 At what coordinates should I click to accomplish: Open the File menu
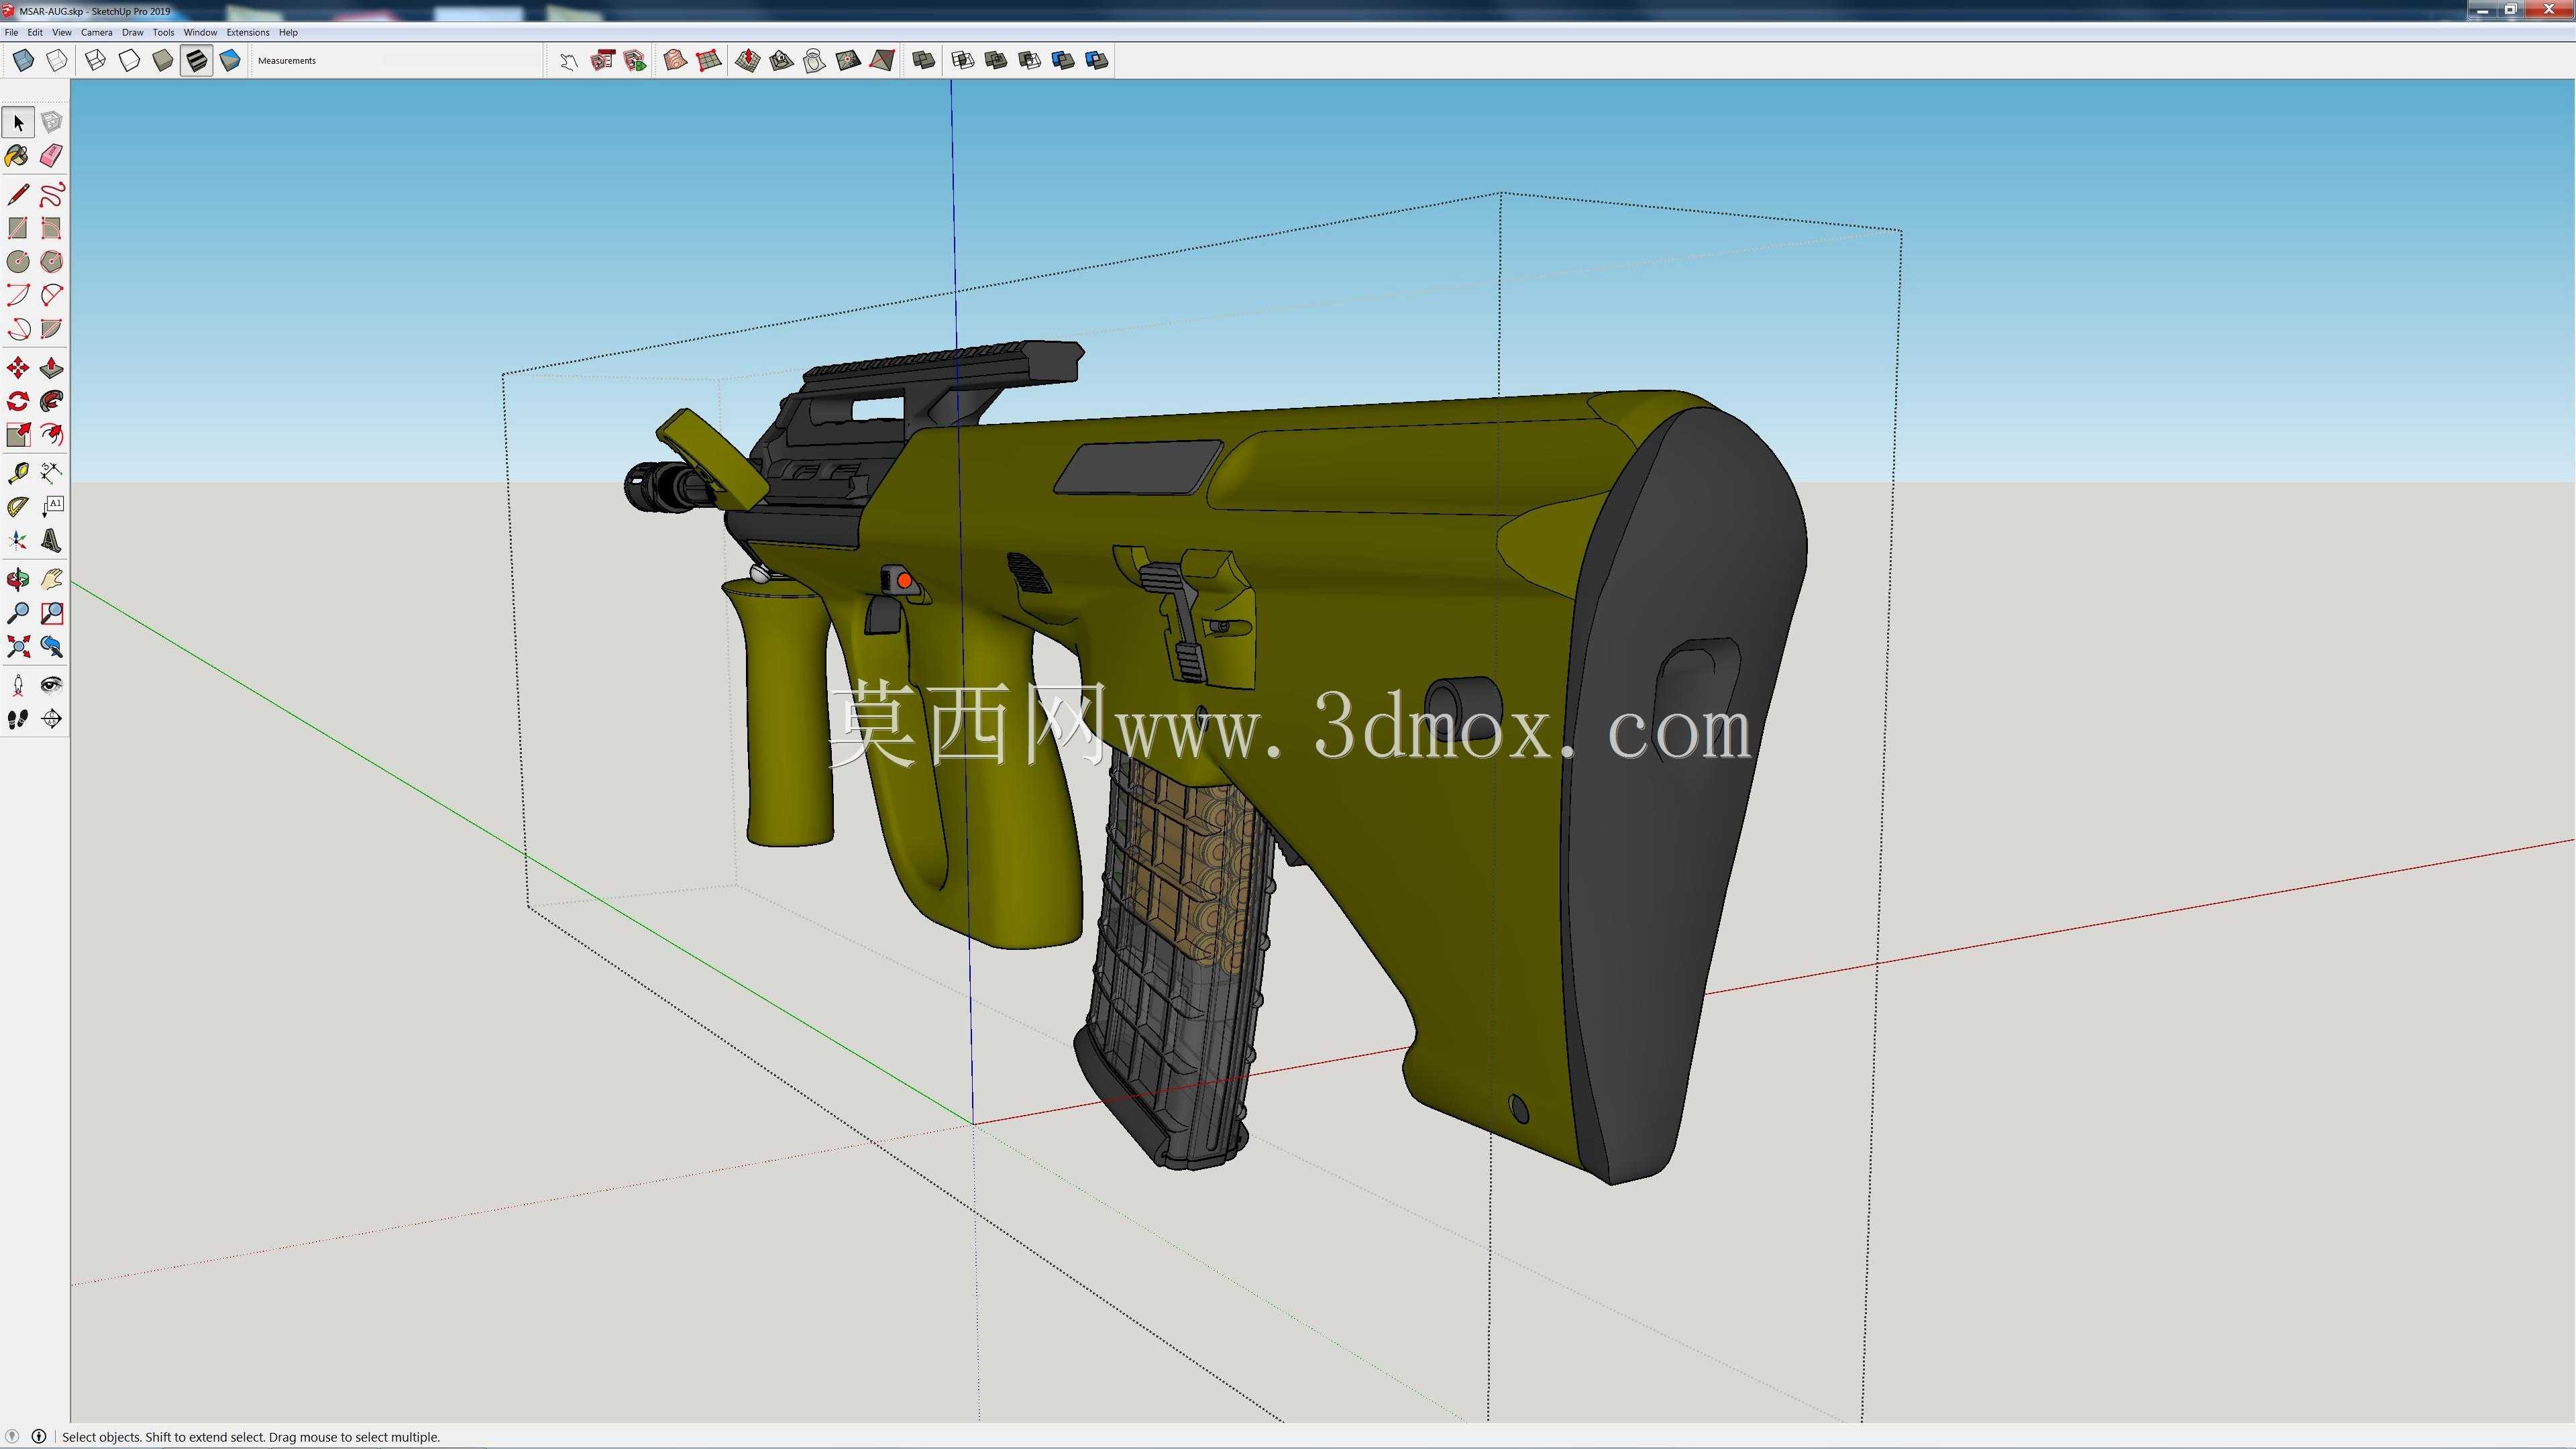11,32
